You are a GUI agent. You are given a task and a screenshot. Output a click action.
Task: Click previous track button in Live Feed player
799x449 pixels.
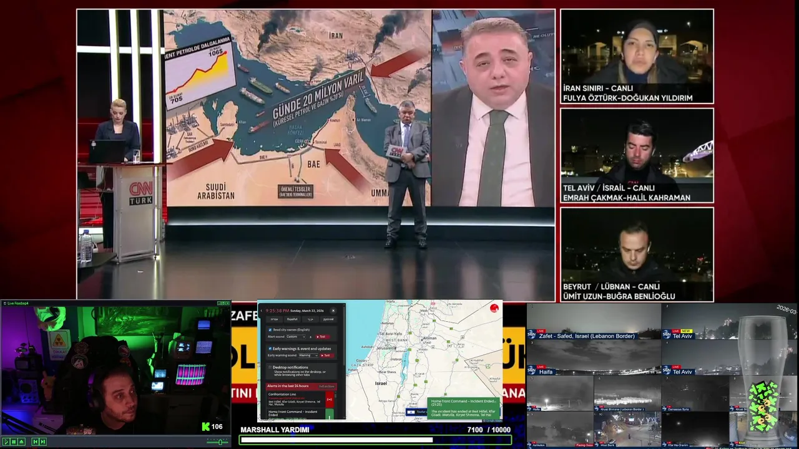tap(36, 442)
